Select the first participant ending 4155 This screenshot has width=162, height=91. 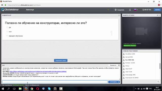tap(130, 54)
